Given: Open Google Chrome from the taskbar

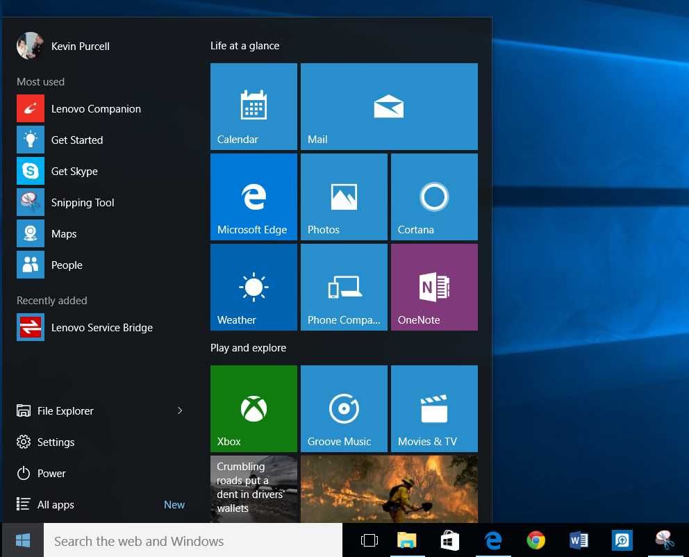Looking at the screenshot, I should 536,540.
